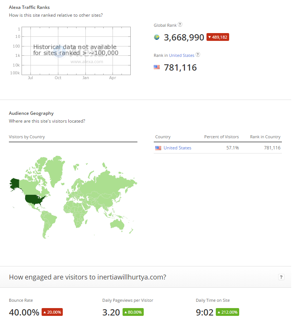Image resolution: width=296 pixels, height=330 pixels.
Task: Select the Rank in Country column header
Action: 265,137
